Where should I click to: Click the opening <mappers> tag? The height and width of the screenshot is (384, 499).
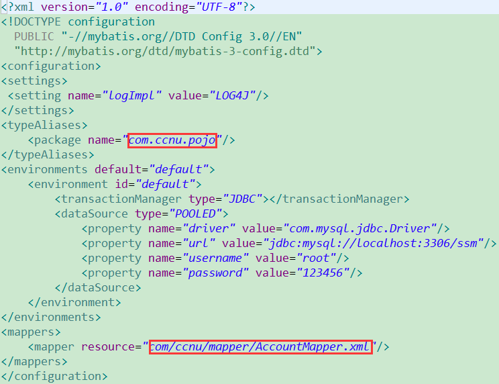(31, 332)
